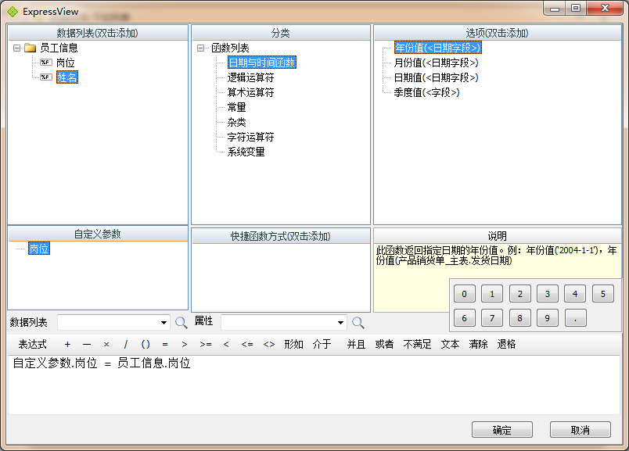629x451 pixels.
Task: Select 员工信息 table node
Action: point(59,48)
